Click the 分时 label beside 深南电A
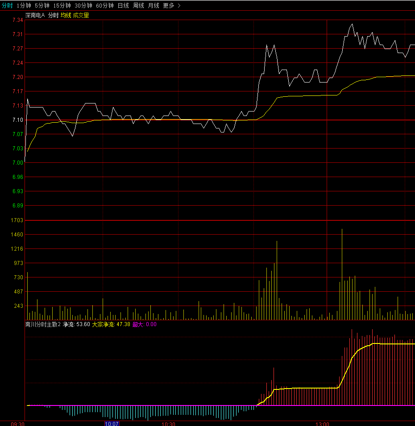 (53, 15)
